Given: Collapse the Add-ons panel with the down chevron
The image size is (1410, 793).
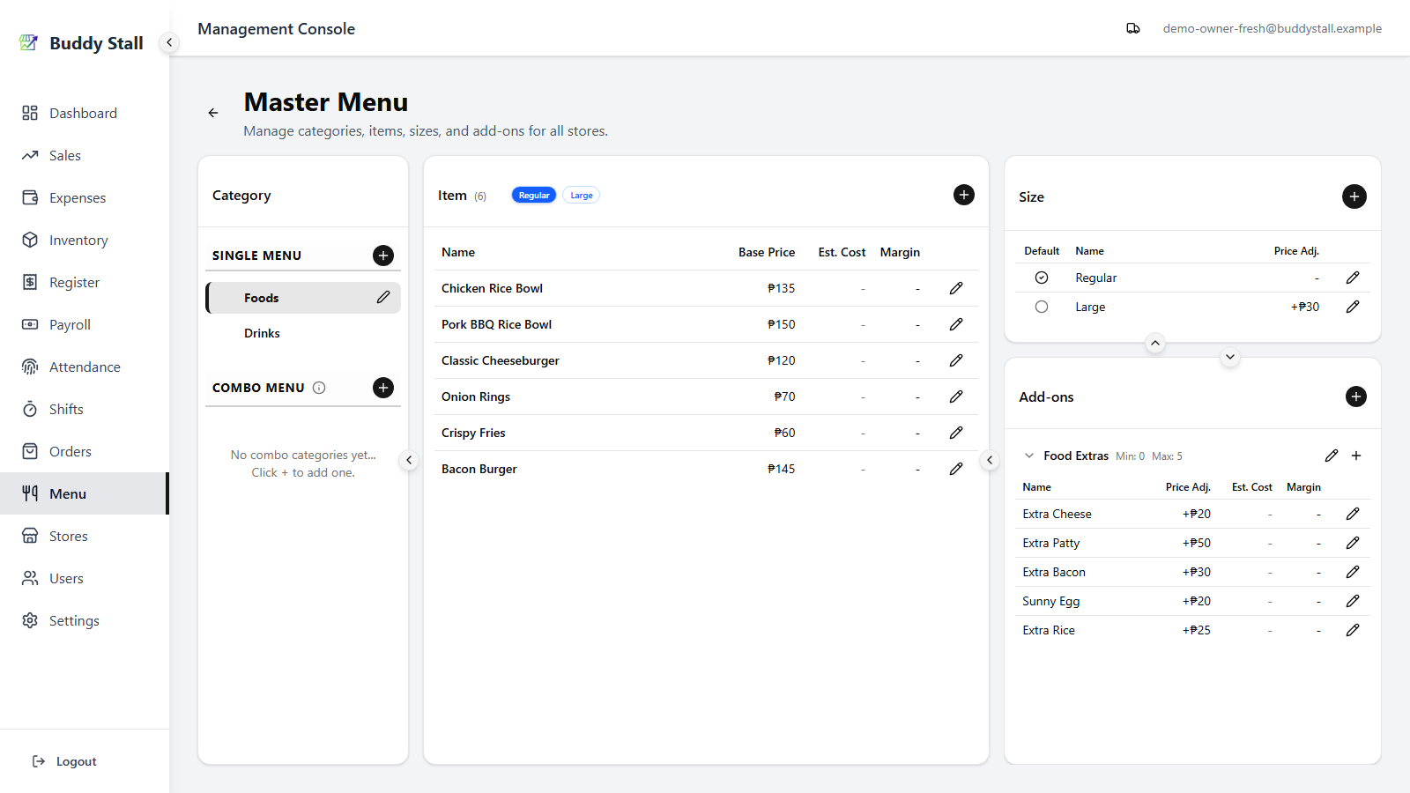Looking at the screenshot, I should [1230, 357].
